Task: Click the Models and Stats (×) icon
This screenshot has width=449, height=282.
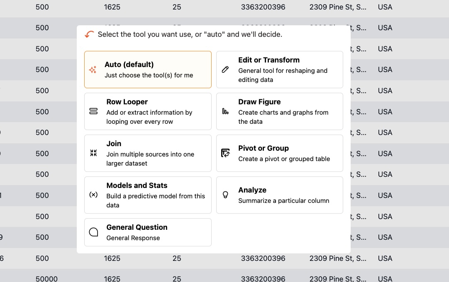Action: click(x=93, y=195)
